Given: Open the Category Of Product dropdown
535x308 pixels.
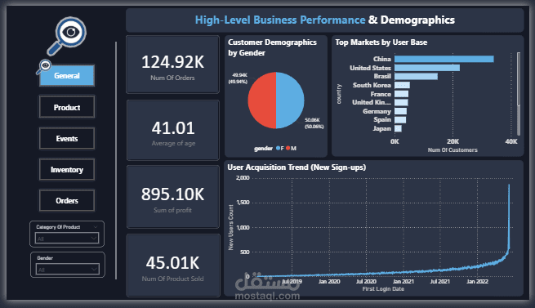Looking at the screenshot, I should (67, 239).
